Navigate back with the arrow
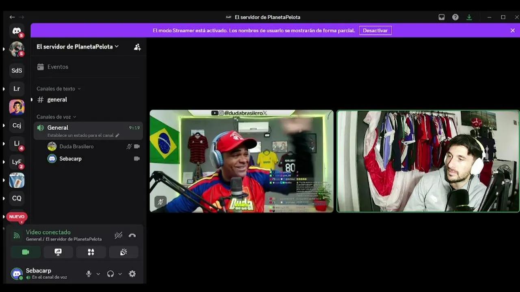The width and height of the screenshot is (520, 292). click(x=12, y=17)
